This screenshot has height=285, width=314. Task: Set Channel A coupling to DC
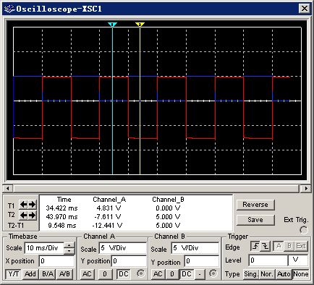(x=124, y=274)
